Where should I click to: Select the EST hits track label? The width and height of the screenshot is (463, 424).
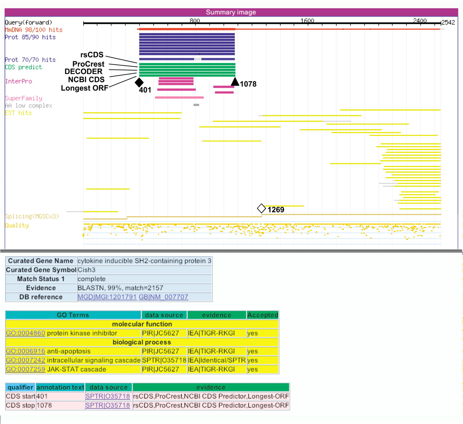point(18,113)
